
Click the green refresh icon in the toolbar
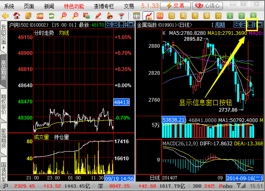pos(52,16)
